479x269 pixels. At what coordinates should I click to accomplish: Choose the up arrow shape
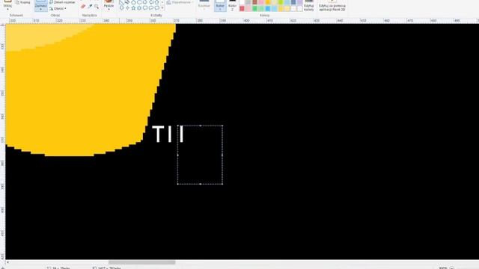[156, 2]
